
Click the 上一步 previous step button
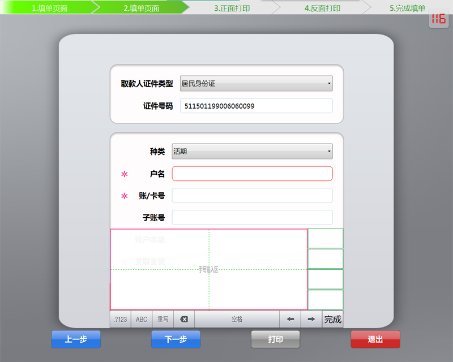(x=76, y=339)
